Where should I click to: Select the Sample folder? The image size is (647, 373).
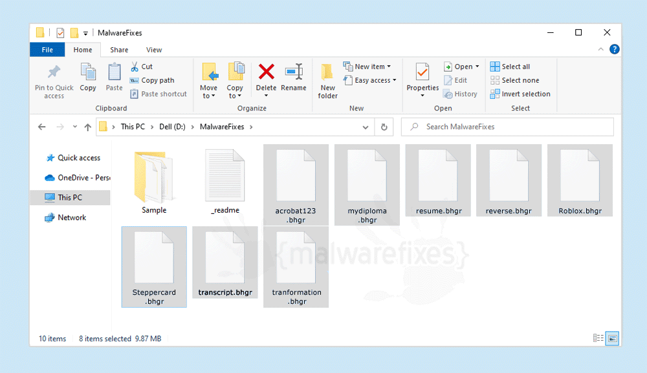click(154, 182)
